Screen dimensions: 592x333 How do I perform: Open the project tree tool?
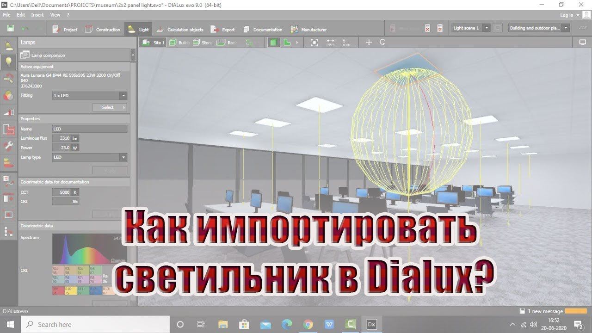click(x=9, y=232)
